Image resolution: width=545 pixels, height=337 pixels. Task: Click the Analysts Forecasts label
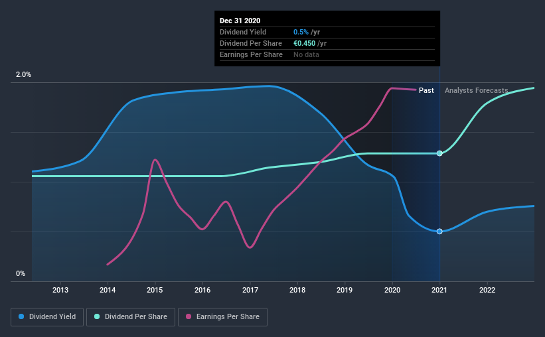pos(476,90)
